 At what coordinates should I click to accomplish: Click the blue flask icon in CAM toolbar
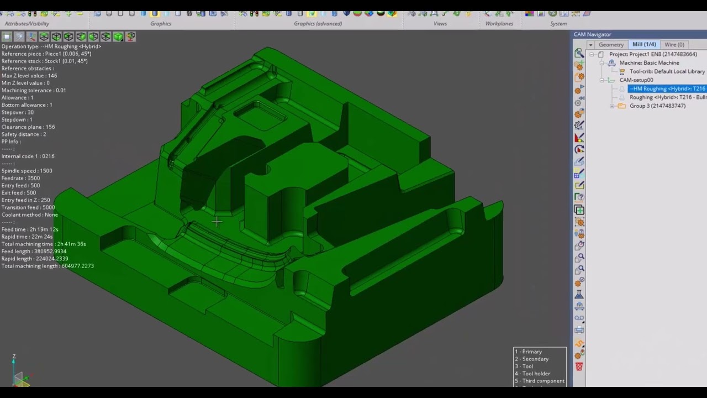point(579,294)
